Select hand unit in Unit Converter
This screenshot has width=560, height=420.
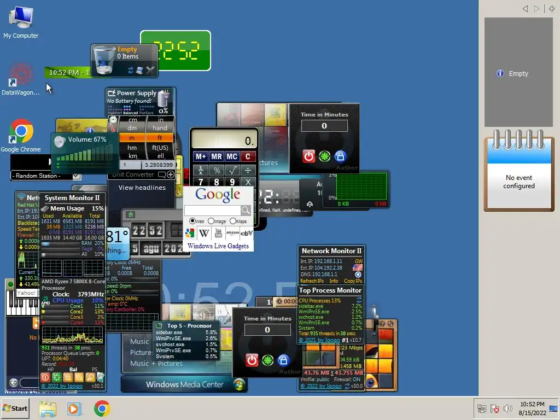(160, 128)
